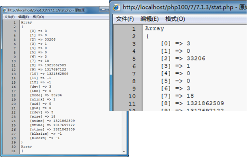The height and width of the screenshot is (157, 247).
Task: Click '[5] => 0' in the enlarged window
Action: click(175, 81)
